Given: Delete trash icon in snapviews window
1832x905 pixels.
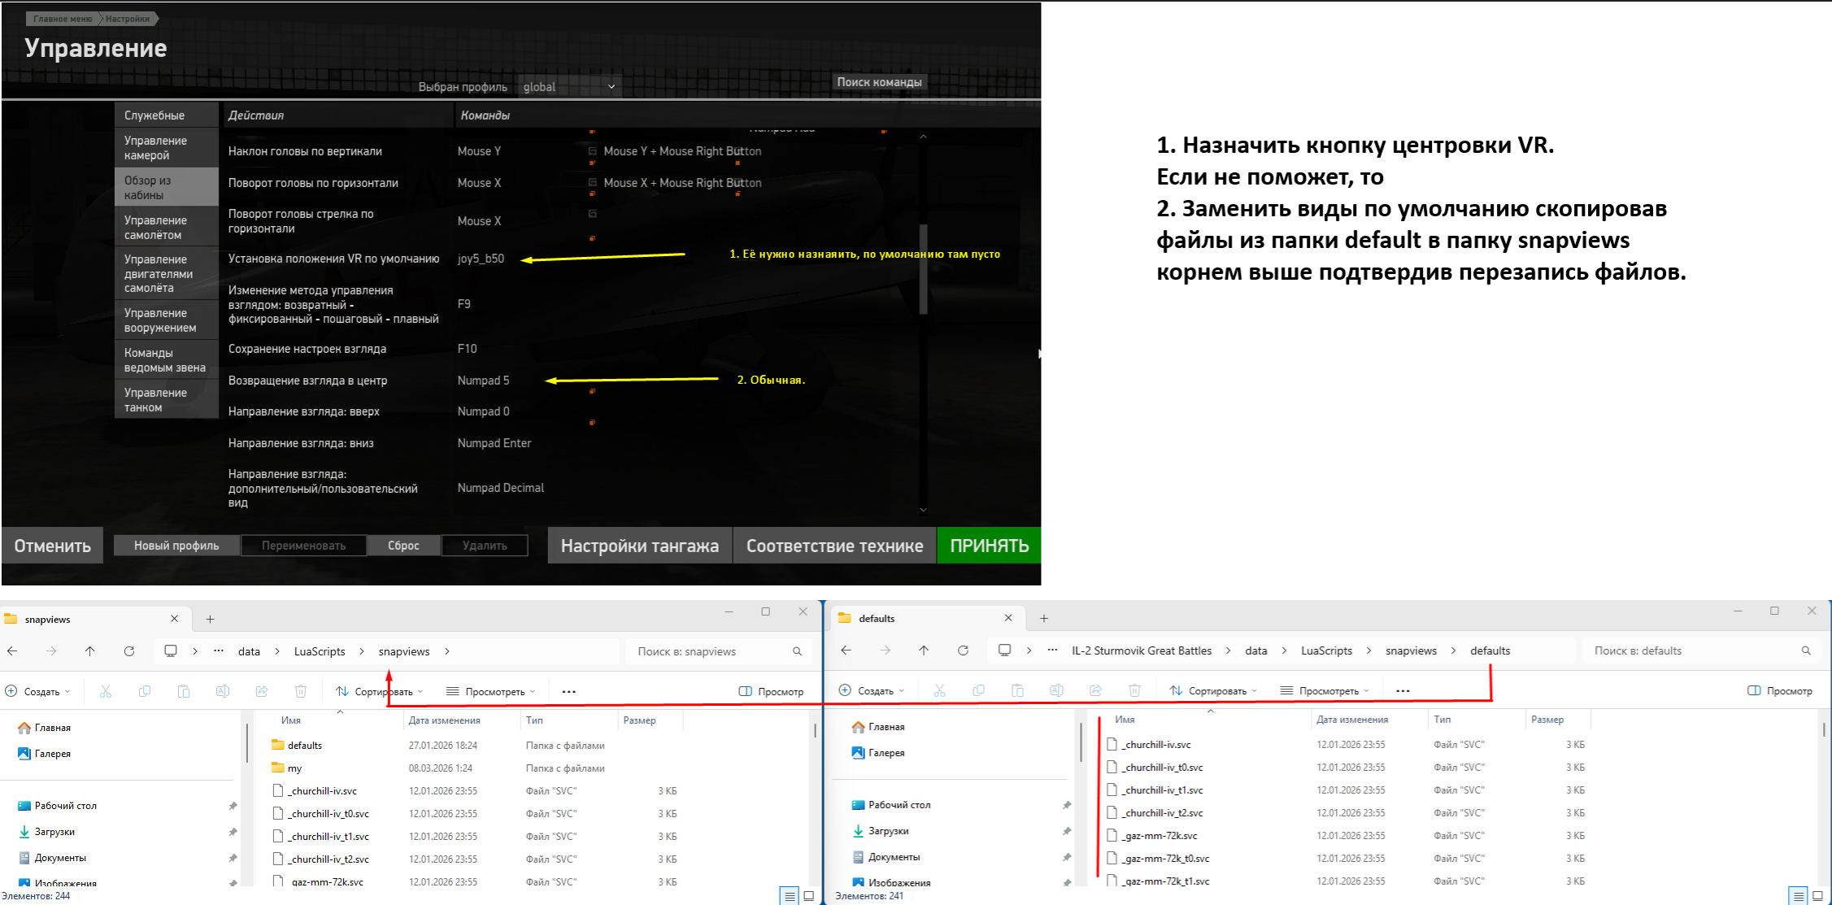Looking at the screenshot, I should coord(300,691).
